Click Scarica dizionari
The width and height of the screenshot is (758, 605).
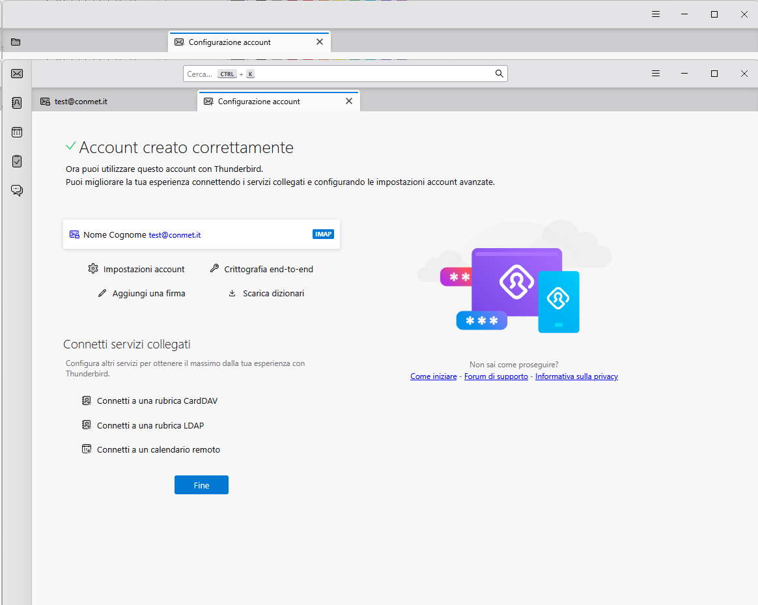[273, 294]
